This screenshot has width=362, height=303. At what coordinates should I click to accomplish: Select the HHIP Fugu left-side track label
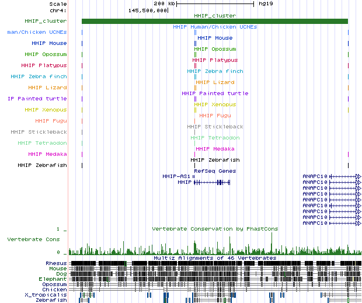(51, 121)
